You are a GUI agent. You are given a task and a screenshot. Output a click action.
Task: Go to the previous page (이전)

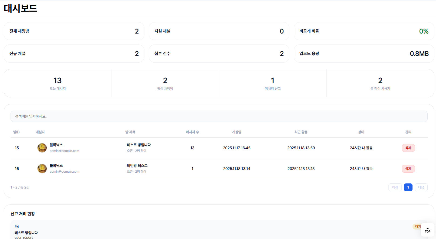pyautogui.click(x=395, y=187)
